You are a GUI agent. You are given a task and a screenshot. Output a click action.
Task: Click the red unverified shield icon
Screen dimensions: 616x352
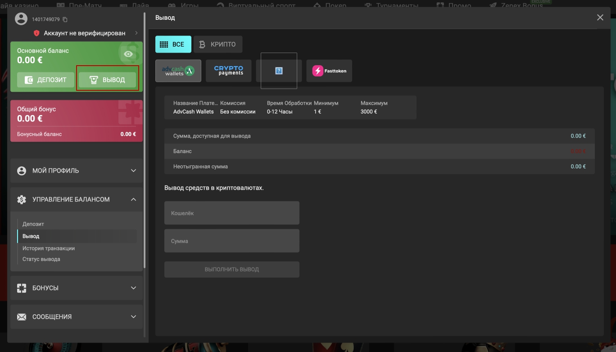click(37, 33)
